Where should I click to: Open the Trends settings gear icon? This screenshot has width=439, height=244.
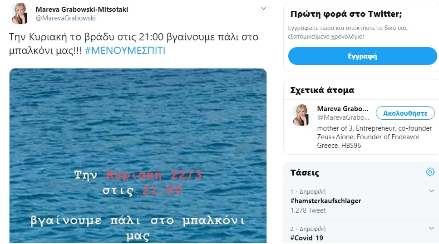(430, 172)
